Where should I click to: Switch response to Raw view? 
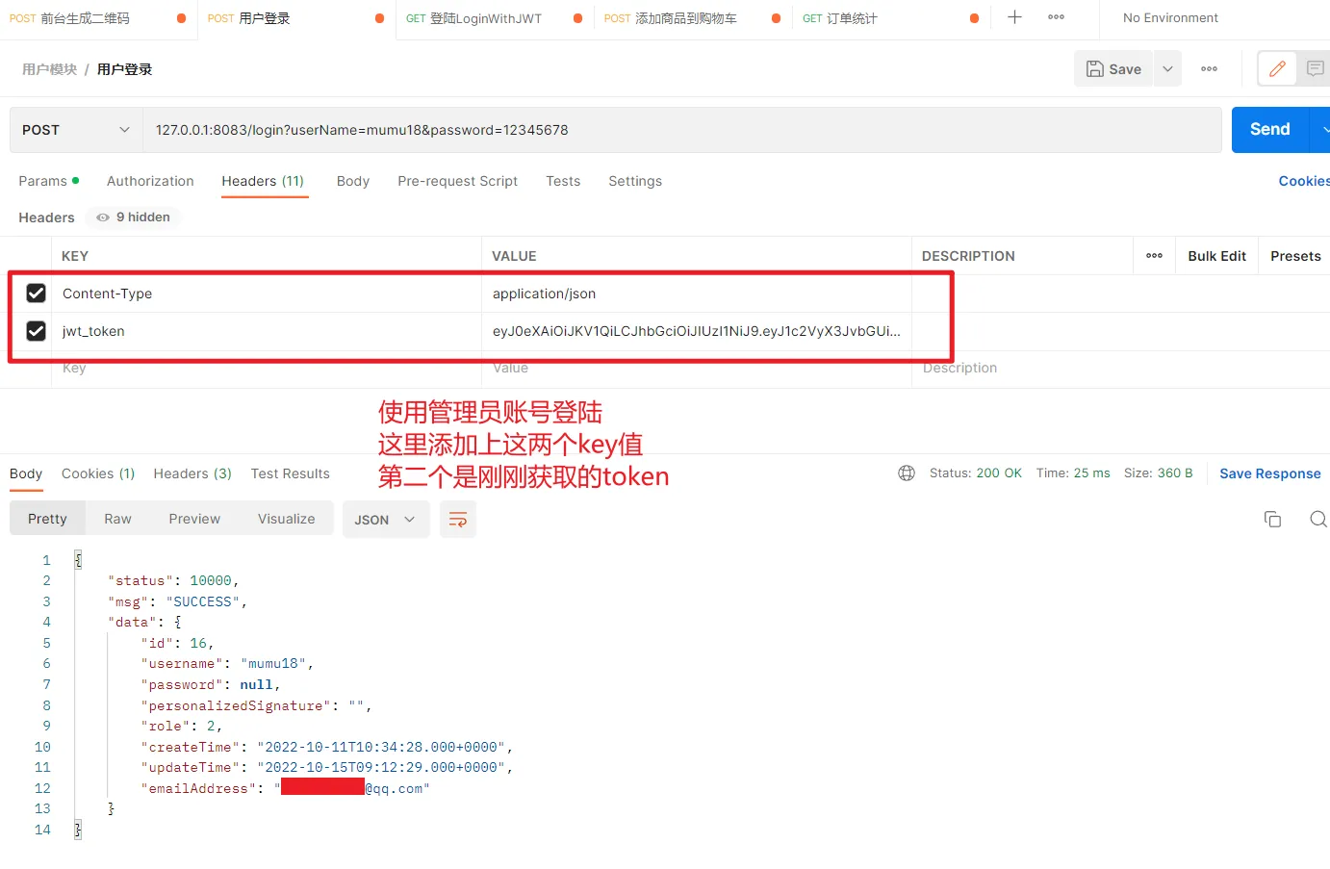[x=117, y=519]
